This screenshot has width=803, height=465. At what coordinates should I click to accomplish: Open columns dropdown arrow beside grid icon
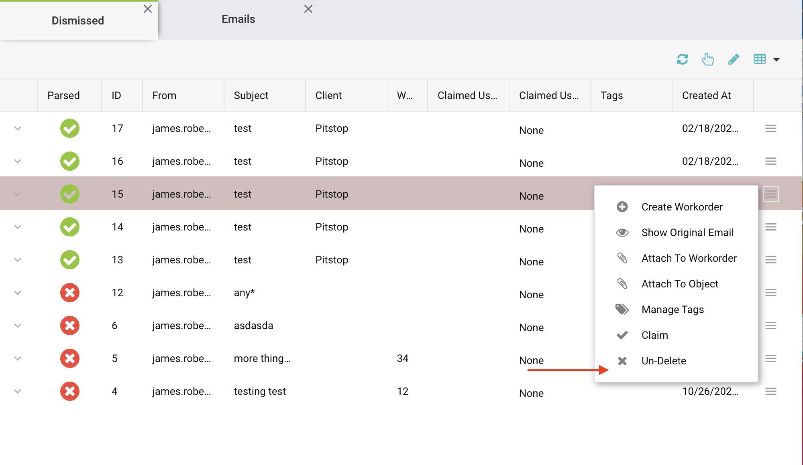point(777,59)
